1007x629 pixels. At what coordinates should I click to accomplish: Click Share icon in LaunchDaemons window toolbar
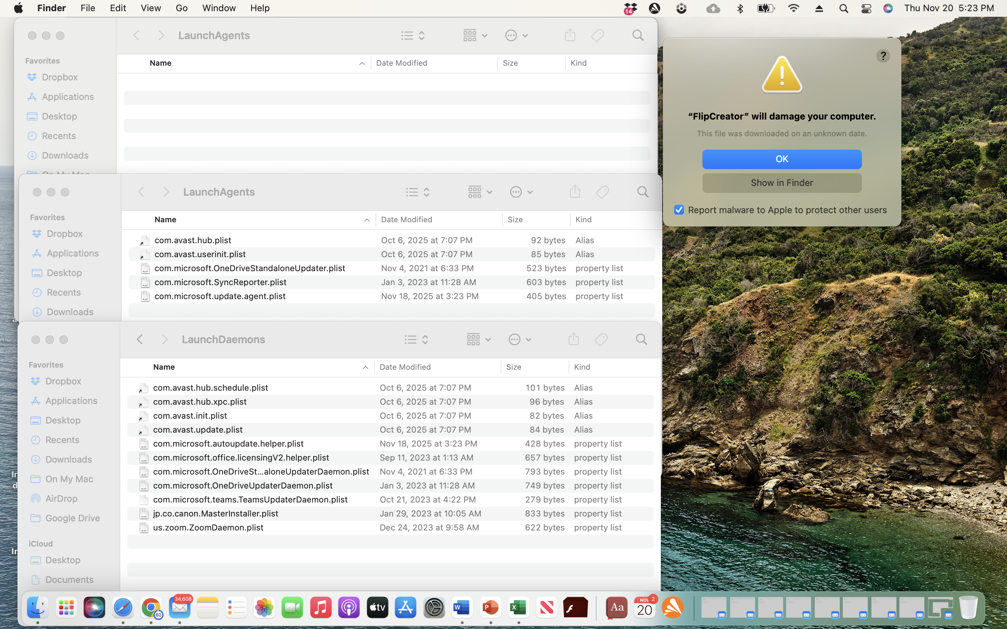[573, 339]
